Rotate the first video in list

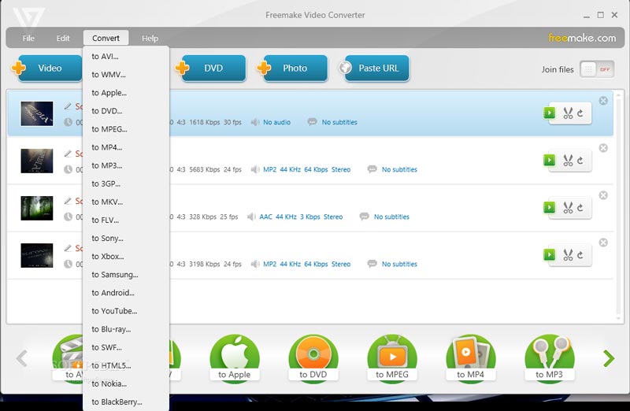[x=580, y=113]
